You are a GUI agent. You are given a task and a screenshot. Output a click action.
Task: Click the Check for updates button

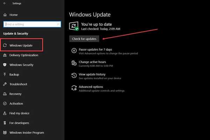pyautogui.click(x=84, y=39)
